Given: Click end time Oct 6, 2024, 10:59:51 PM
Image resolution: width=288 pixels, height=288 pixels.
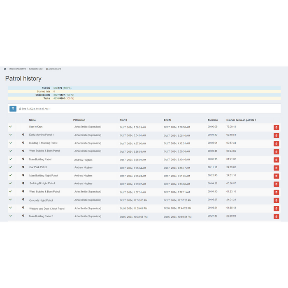Looking at the screenshot, I should [x=178, y=217].
